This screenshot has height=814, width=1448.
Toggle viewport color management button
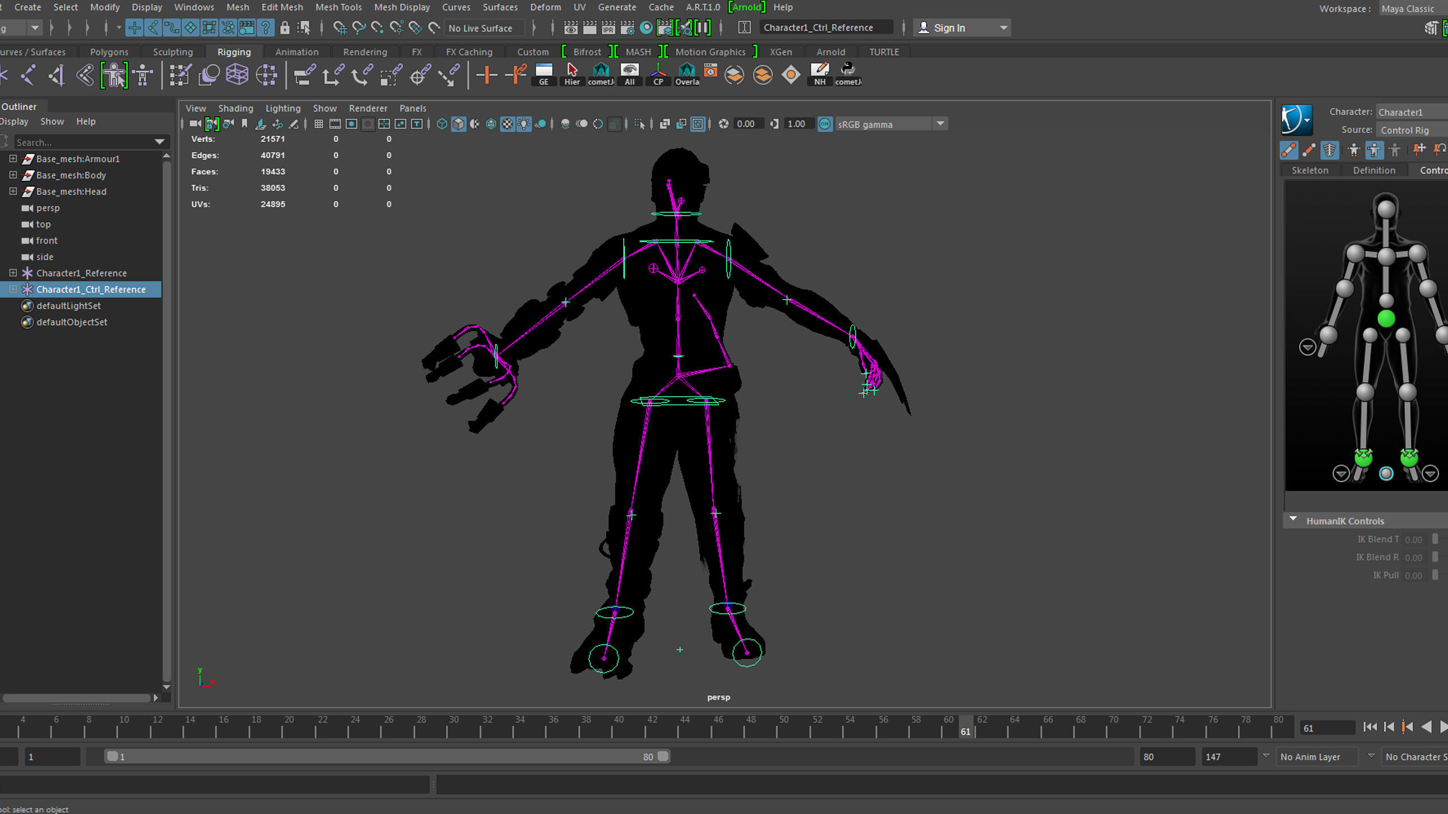(825, 124)
